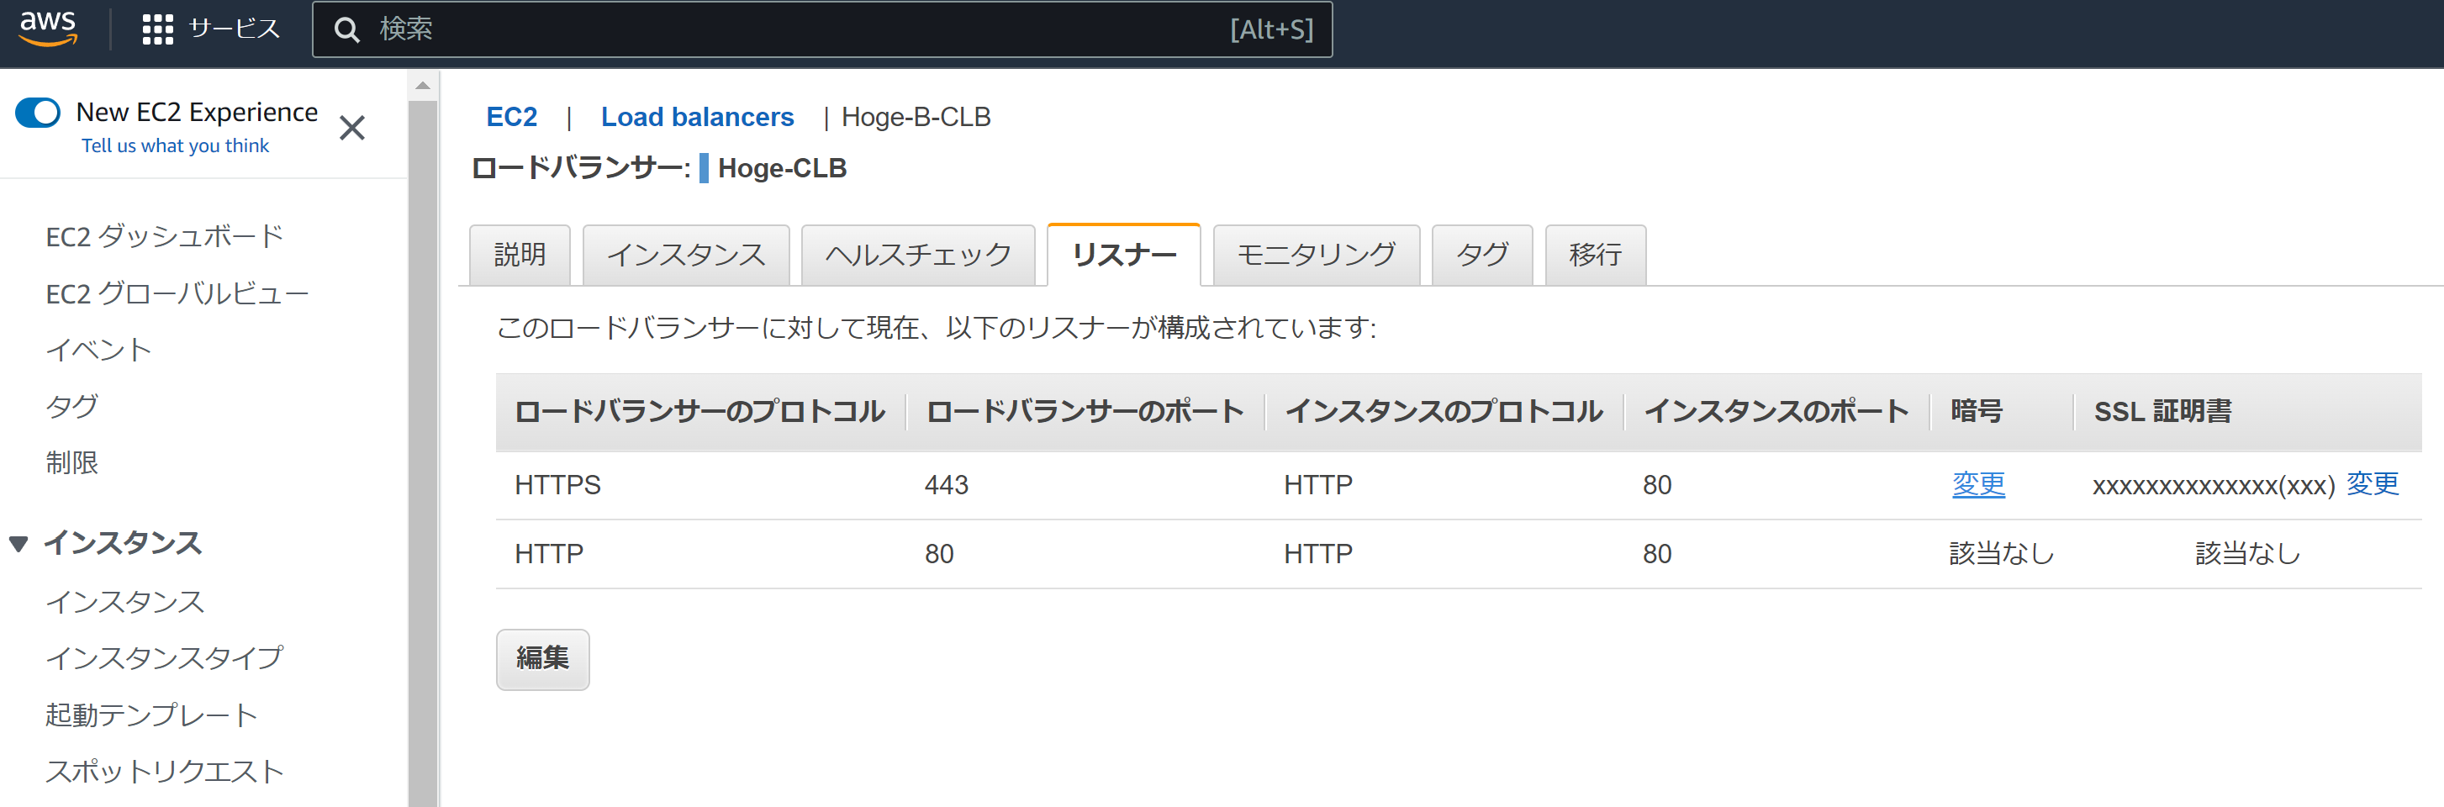The width and height of the screenshot is (2444, 807).
Task: Select the モニタリング tab
Action: click(1315, 255)
